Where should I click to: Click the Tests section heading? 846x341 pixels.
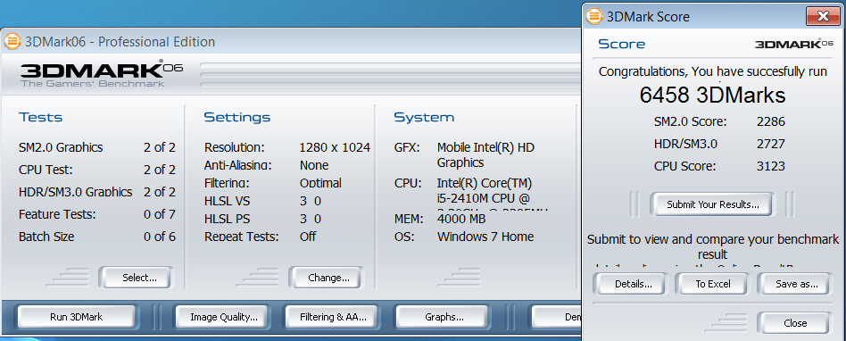[40, 118]
